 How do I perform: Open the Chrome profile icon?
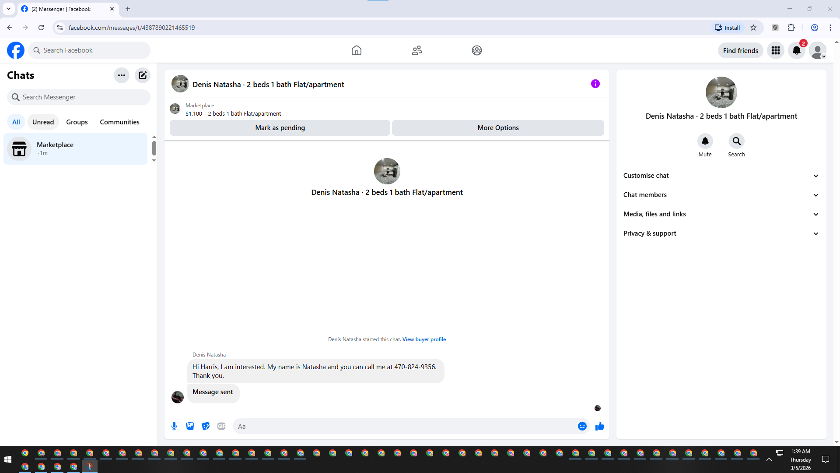(x=815, y=28)
